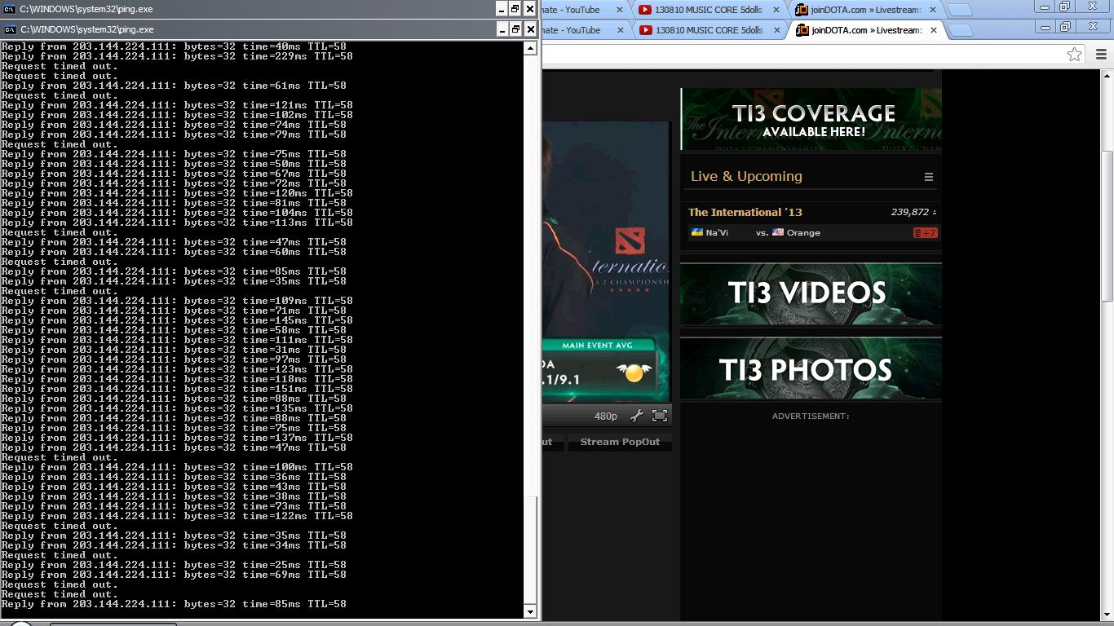Open the TI3 Coverage banner

tap(811, 119)
